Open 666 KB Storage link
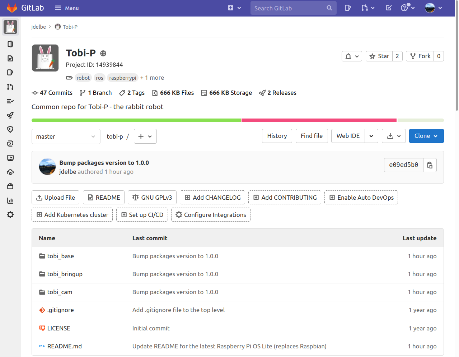This screenshot has height=357, width=459. (x=226, y=93)
